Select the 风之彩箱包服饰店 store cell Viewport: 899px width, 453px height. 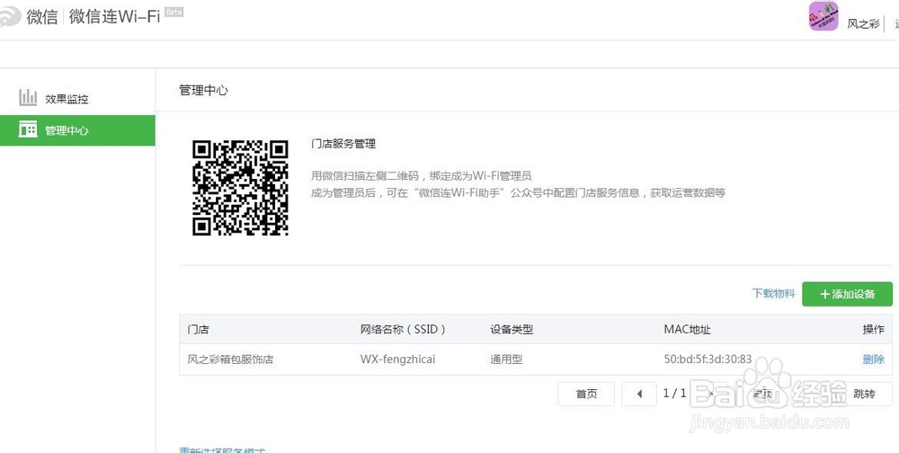230,360
